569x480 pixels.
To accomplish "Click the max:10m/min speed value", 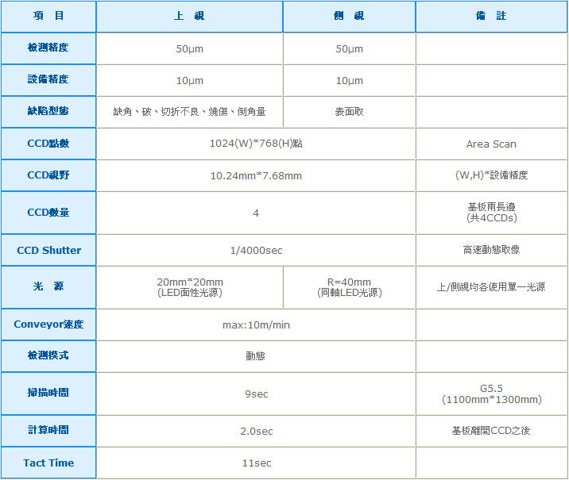I will click(x=256, y=325).
